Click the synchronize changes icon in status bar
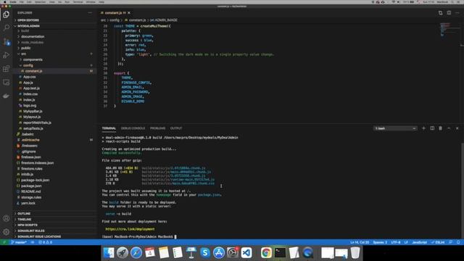This screenshot has height=261, width=464. tap(32, 242)
